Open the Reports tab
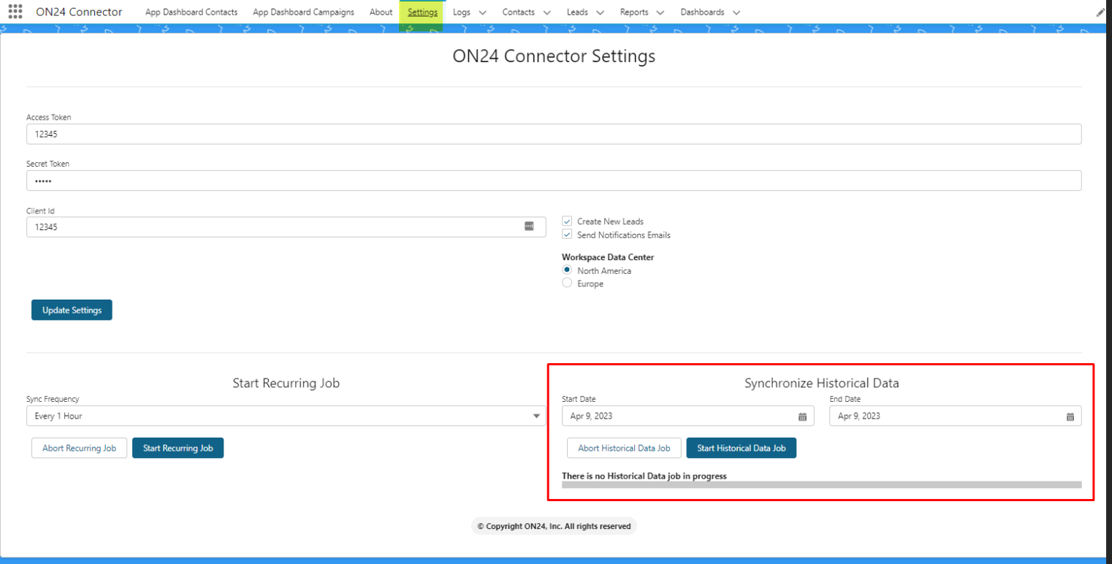Viewport: 1112px width, 564px height. click(x=634, y=12)
